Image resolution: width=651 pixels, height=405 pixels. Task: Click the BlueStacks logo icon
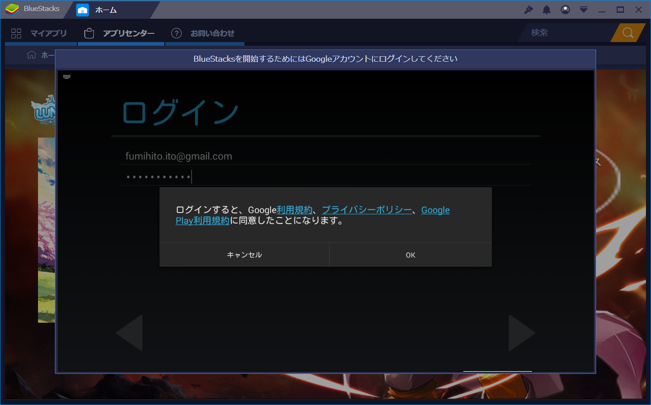(x=12, y=9)
